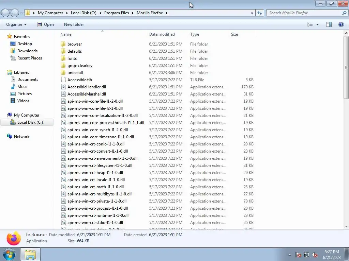Select api-ms-win-core-file-l1-2-0.dll file
This screenshot has width=349, height=261.
95,101
